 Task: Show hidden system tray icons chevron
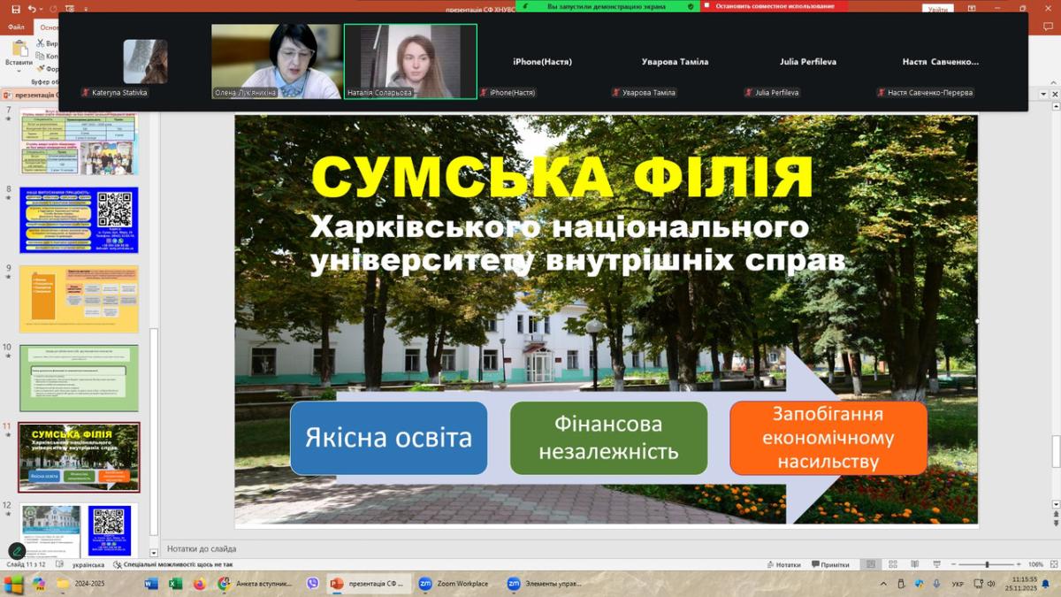click(x=885, y=584)
